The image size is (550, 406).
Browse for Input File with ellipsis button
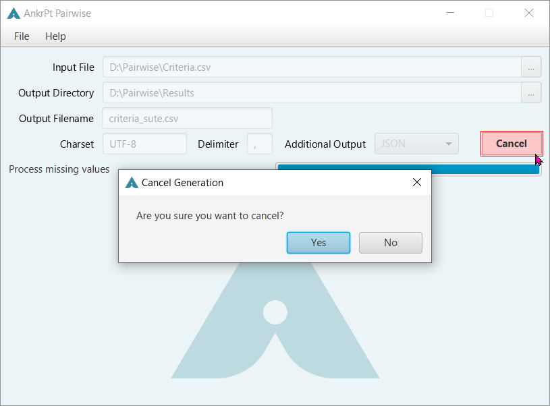[x=531, y=67]
